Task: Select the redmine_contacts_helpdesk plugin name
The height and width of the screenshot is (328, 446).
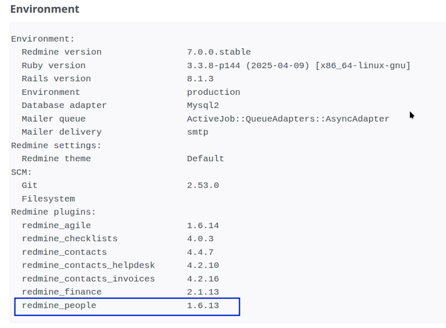Action: 88,265
